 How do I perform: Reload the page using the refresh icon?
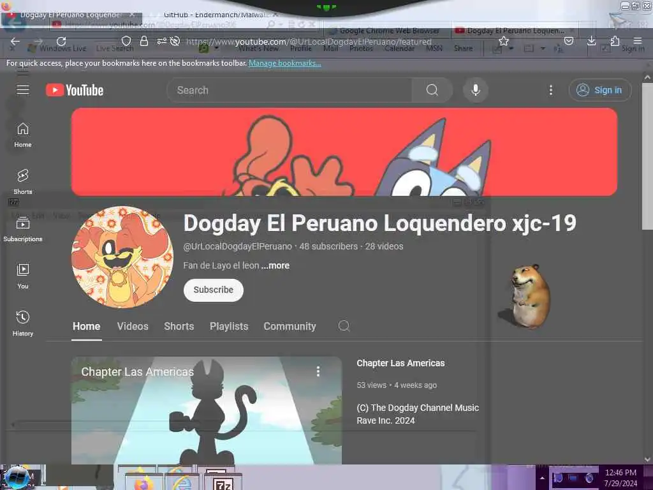click(x=61, y=41)
